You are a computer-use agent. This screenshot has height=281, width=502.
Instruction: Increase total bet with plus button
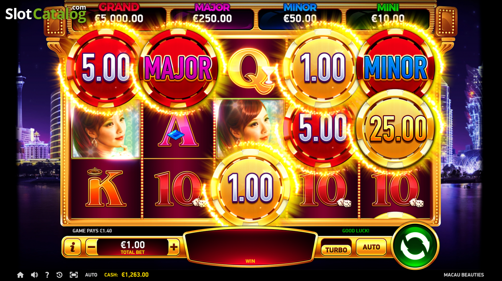point(174,247)
